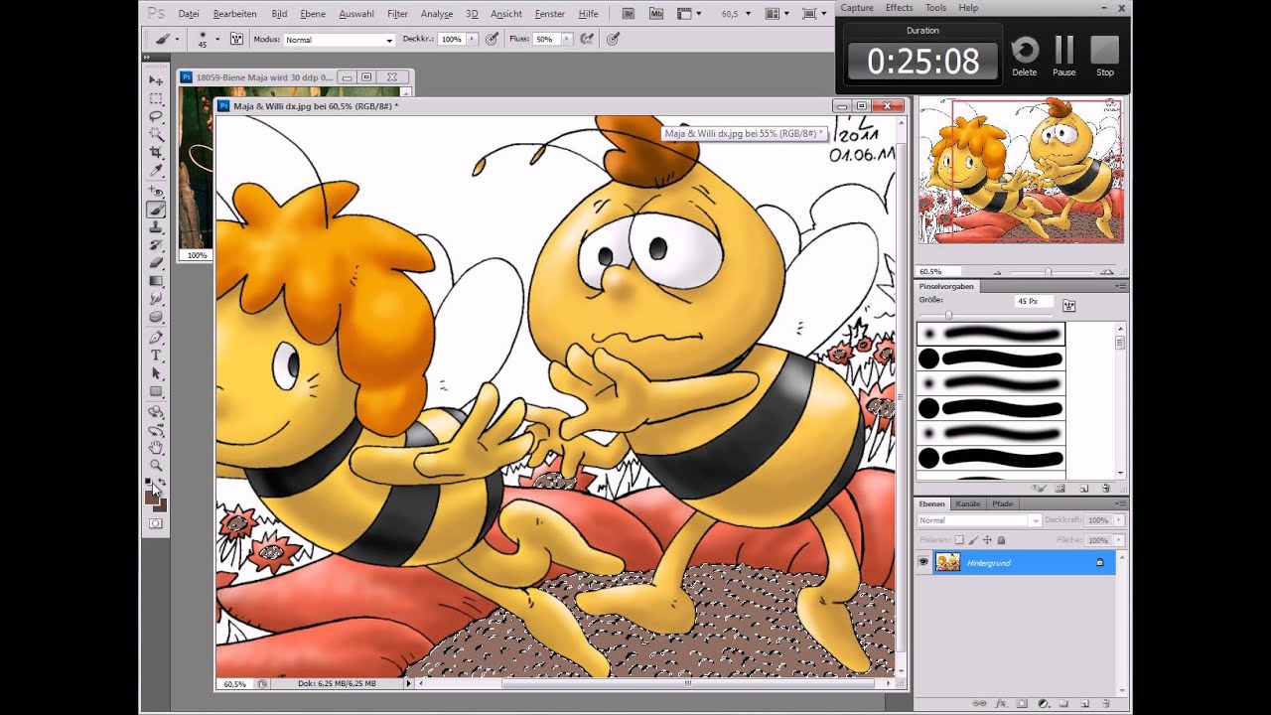Adjust the brush Größe slider

pyautogui.click(x=948, y=315)
